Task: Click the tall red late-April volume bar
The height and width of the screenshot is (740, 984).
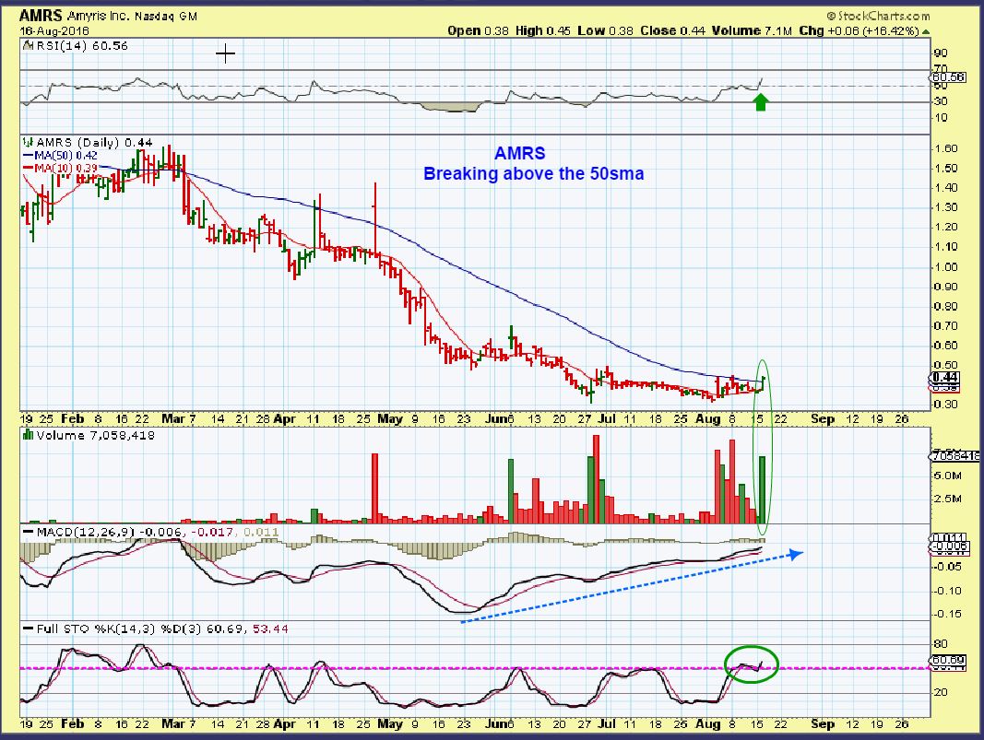Action: click(x=375, y=488)
